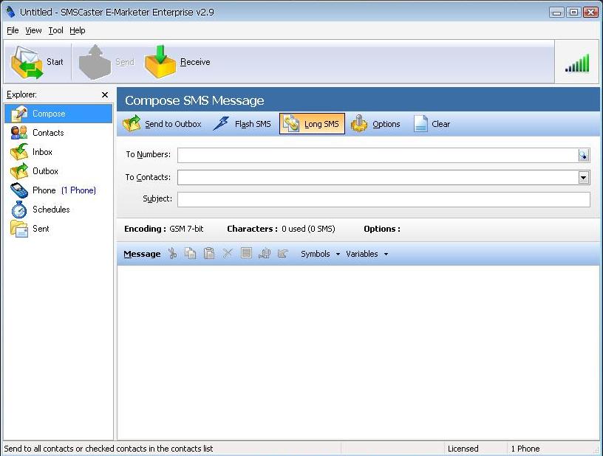Open Compose in the Explorer pane
The width and height of the screenshot is (603, 456).
(x=58, y=114)
